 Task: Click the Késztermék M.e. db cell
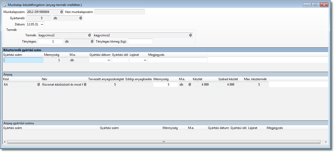79,60
